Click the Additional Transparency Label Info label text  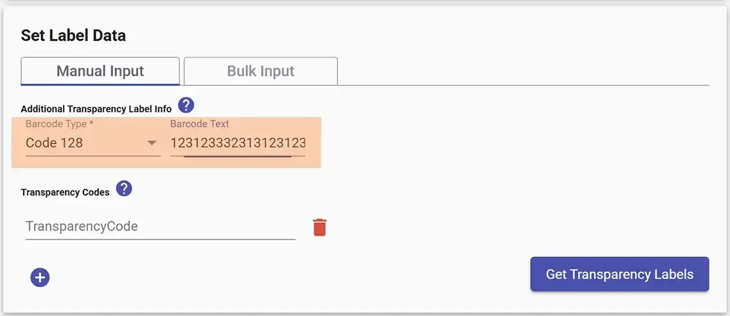pyautogui.click(x=96, y=109)
